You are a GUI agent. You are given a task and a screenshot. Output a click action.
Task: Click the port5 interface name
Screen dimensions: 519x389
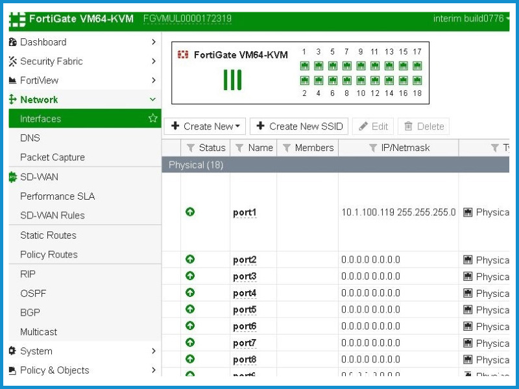coord(245,310)
